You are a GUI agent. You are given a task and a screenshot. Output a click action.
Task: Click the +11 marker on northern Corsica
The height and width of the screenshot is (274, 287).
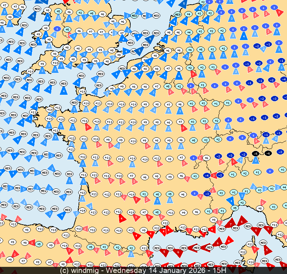coord(250,244)
